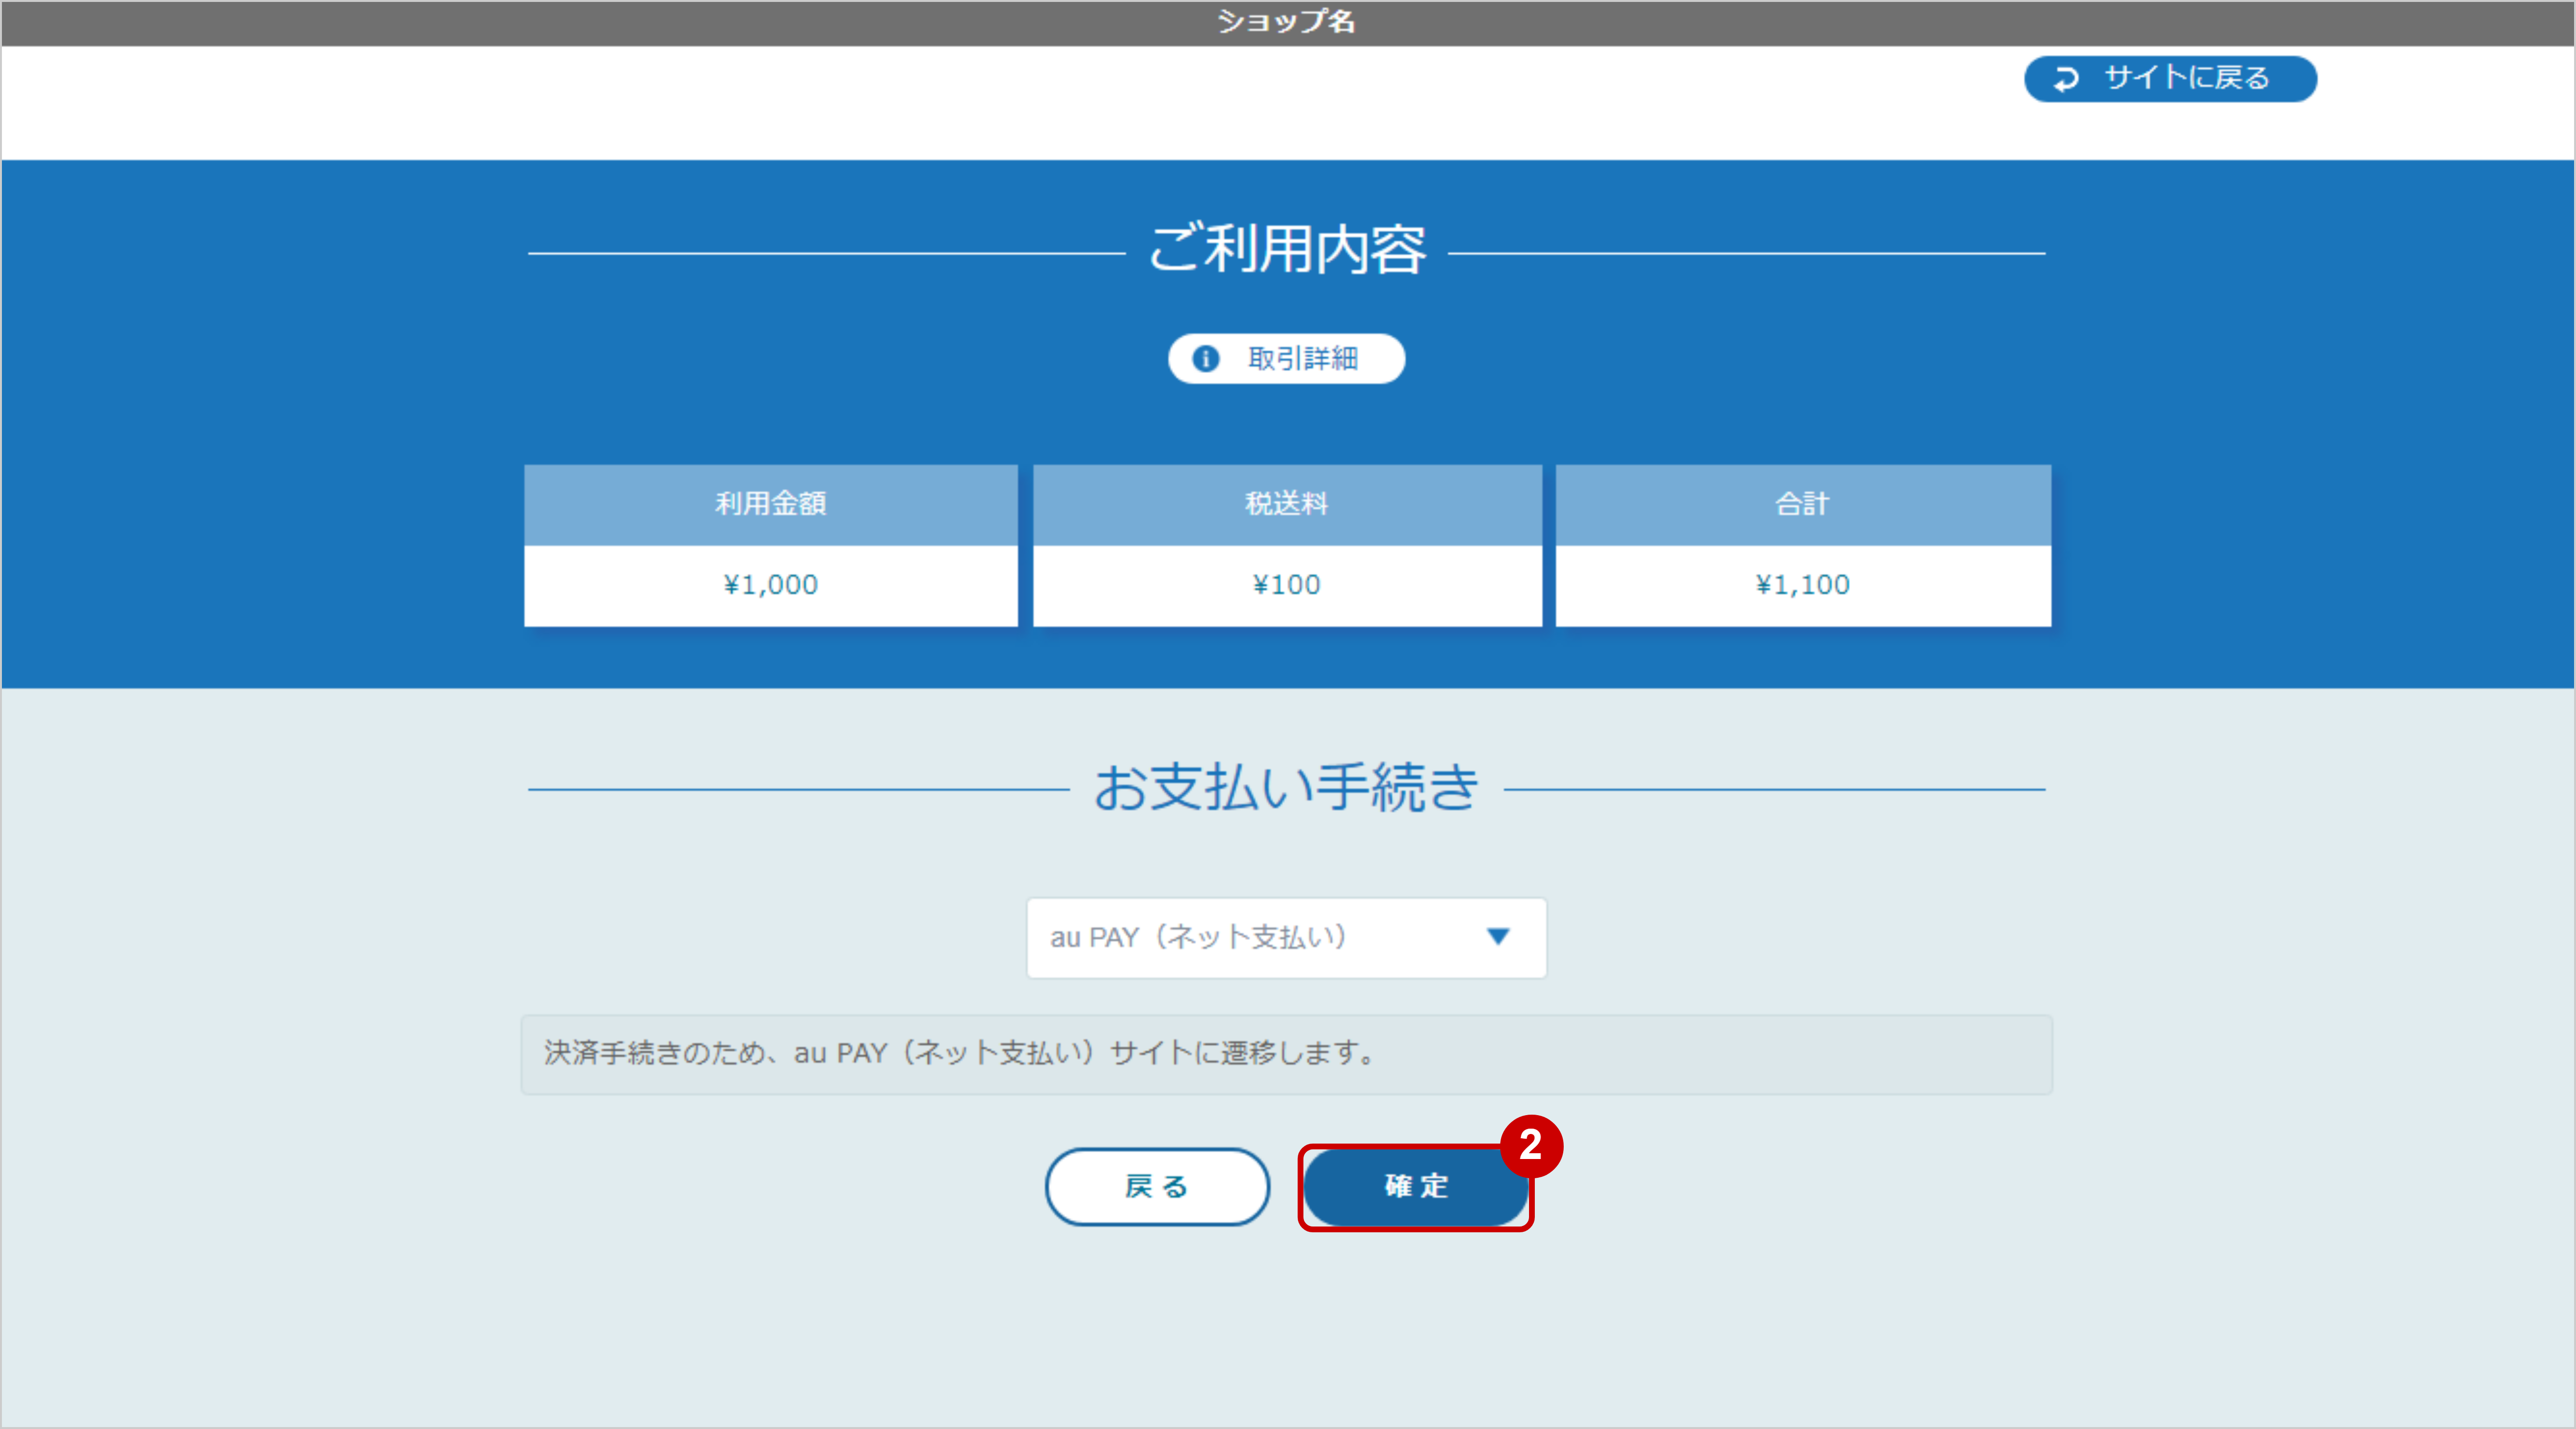This screenshot has width=2576, height=1429.
Task: Open the 取引詳細 transaction details popup
Action: (1286, 358)
